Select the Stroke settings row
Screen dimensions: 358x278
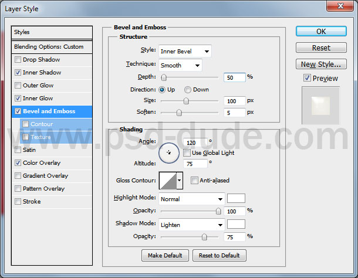point(52,202)
